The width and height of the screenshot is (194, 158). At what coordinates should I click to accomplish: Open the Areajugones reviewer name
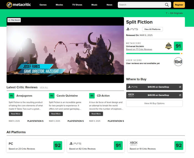24,96
